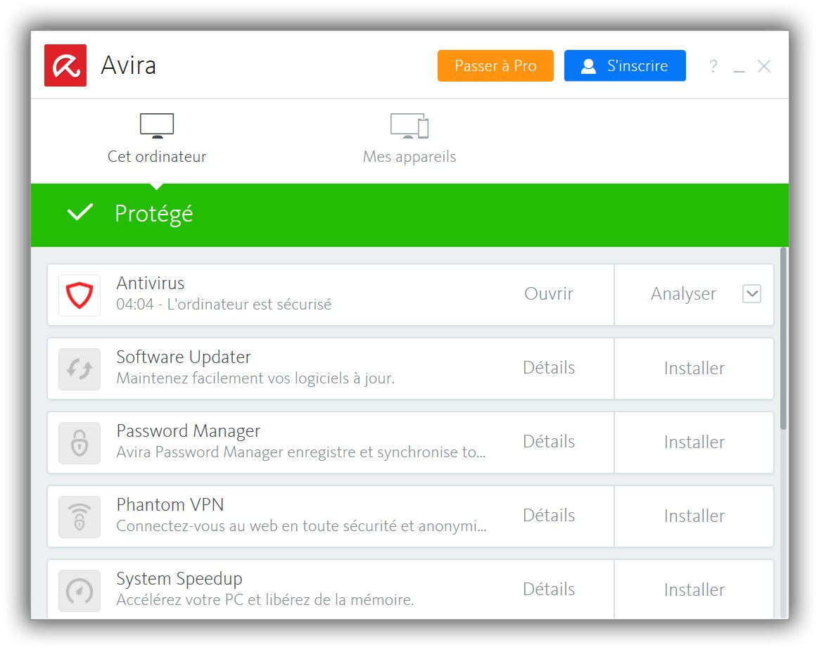Click the white checkmark in Protégé banner
Viewport: 819px width, 650px height.
pos(80,212)
